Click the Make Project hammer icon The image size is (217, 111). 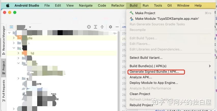click(x=131, y=13)
